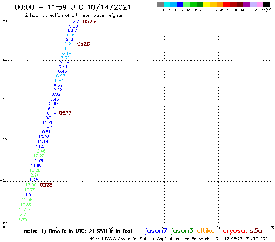Click the wave height 8.94
This screenshot has width=275, height=242.
59,81
